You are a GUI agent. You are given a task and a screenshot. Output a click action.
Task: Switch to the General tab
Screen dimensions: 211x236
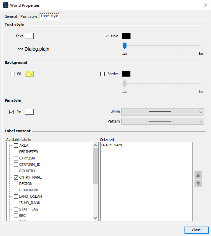click(x=11, y=16)
